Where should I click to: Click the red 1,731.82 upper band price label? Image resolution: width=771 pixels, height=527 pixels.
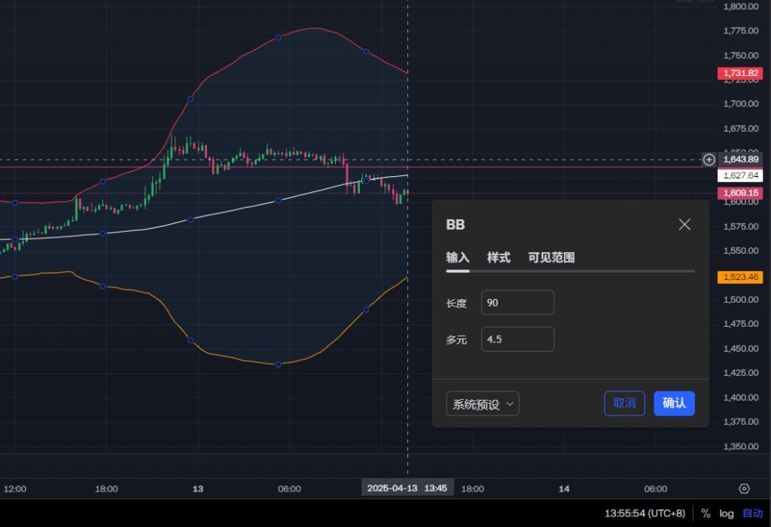(741, 73)
